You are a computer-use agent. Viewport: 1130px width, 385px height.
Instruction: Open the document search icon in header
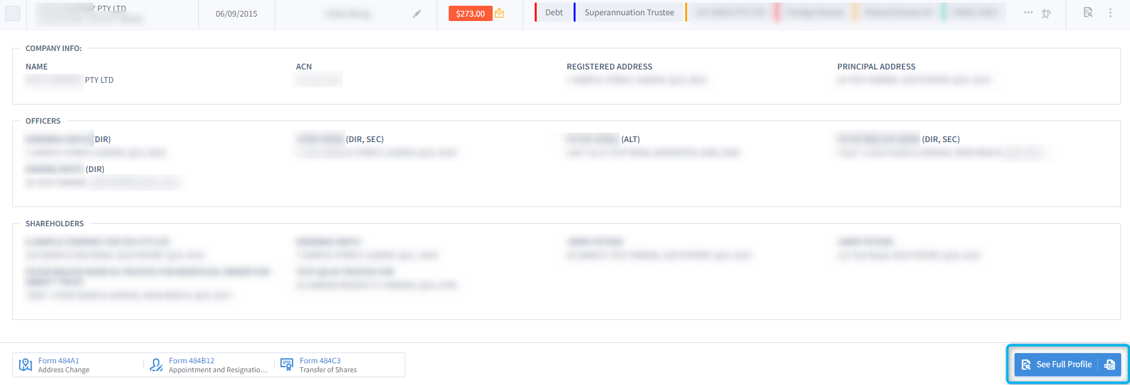(x=1088, y=12)
